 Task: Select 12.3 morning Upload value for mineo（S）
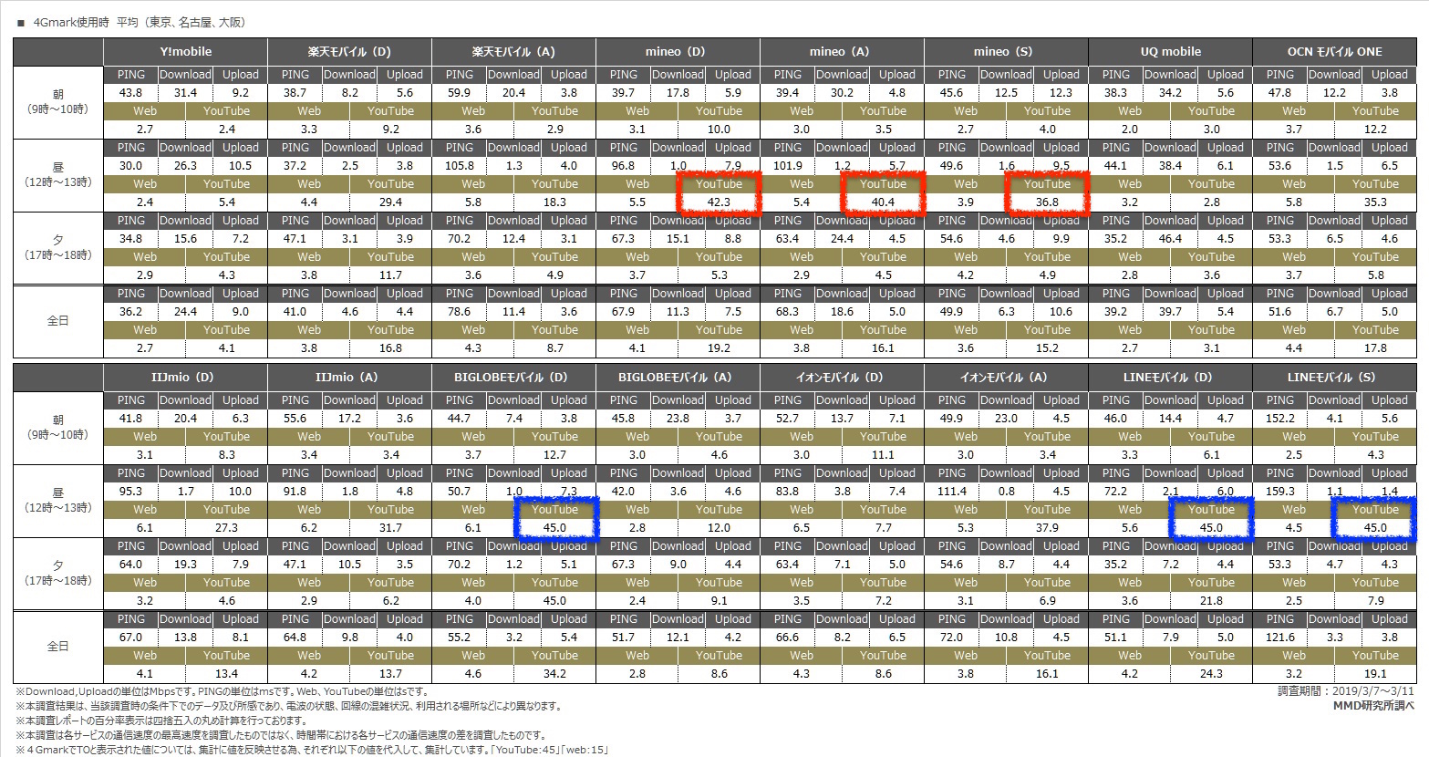[x=1061, y=93]
